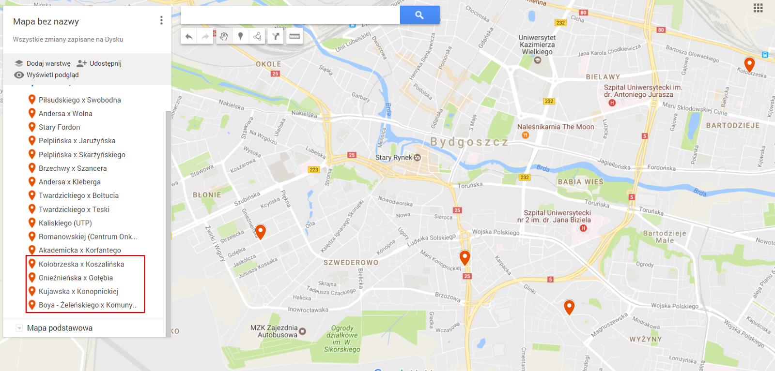Open the map options three-dot menu
Viewport: 775px width, 371px height.
point(161,20)
